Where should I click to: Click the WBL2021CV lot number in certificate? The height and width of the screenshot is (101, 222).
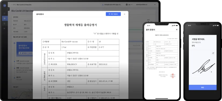[72, 64]
